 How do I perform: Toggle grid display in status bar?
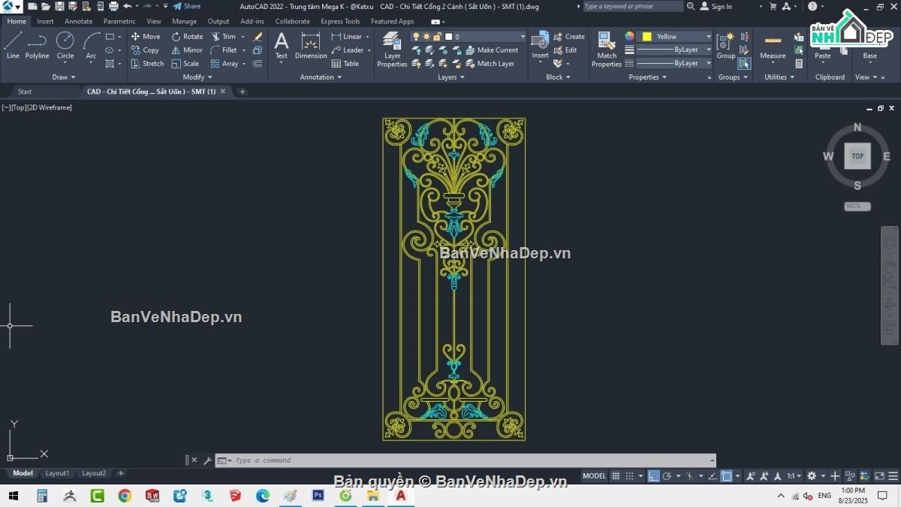[616, 475]
